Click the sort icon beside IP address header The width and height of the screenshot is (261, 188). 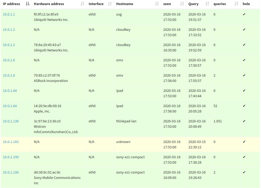[28, 4]
